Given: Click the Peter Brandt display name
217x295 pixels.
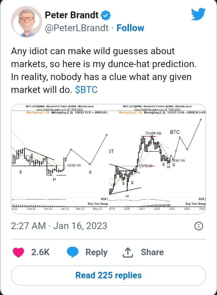Looking at the screenshot, I should click(x=72, y=15).
